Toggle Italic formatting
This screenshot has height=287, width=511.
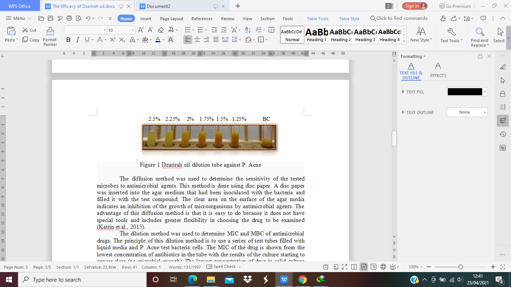click(x=77, y=40)
